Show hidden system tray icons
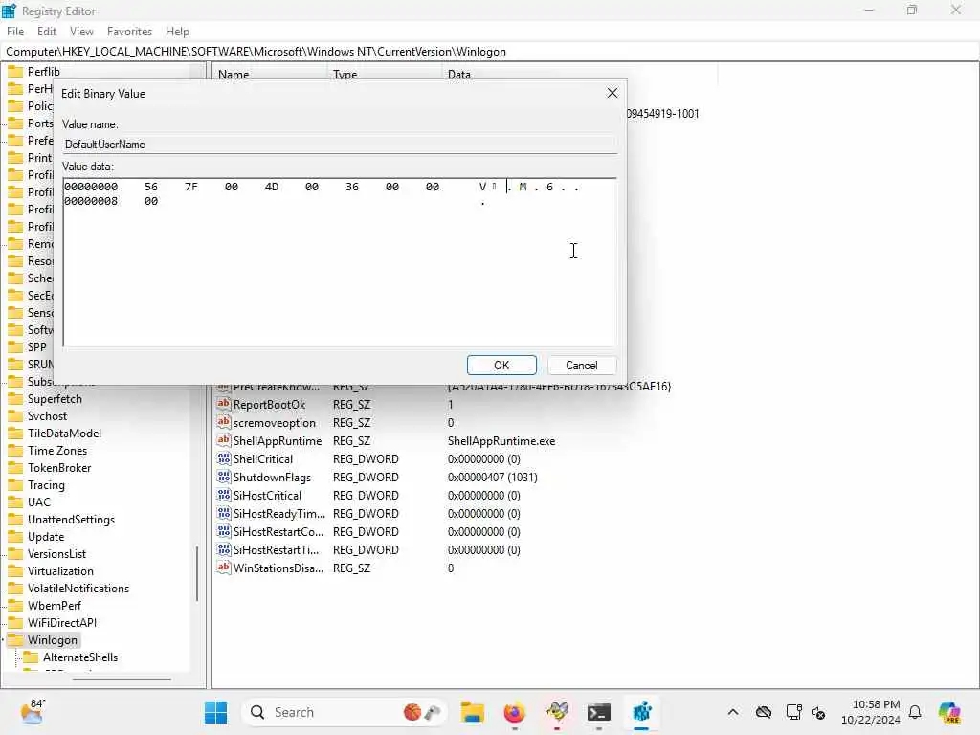This screenshot has width=980, height=735. (x=733, y=712)
